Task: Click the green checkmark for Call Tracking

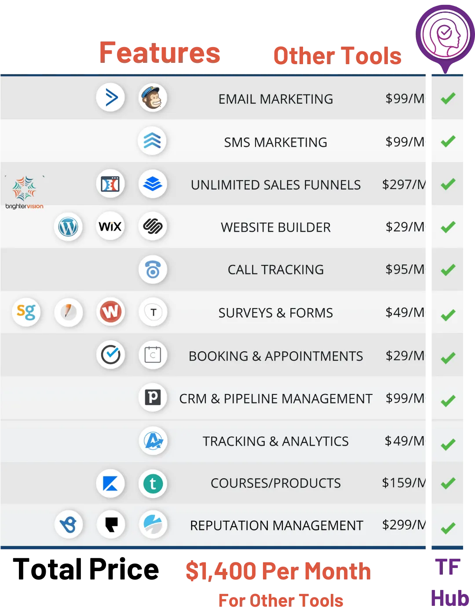Action: click(x=448, y=270)
